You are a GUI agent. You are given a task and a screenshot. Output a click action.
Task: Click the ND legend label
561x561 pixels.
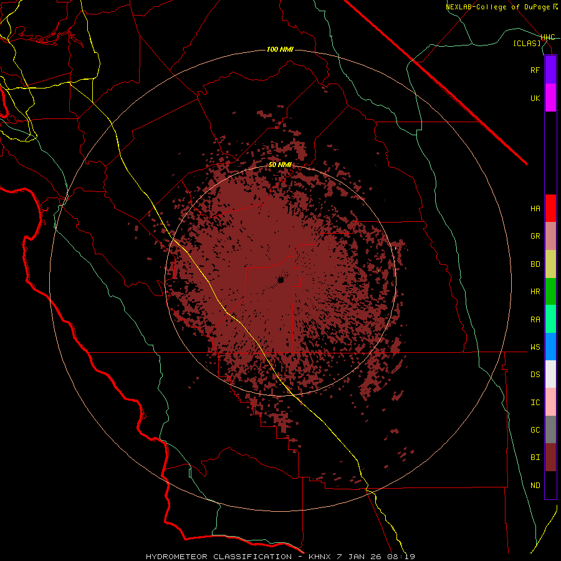(535, 486)
